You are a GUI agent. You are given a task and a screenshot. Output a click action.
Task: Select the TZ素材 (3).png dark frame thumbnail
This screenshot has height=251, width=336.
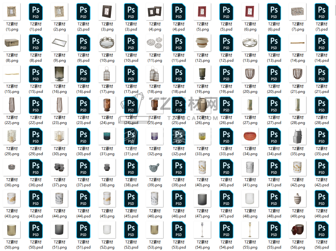107,12
